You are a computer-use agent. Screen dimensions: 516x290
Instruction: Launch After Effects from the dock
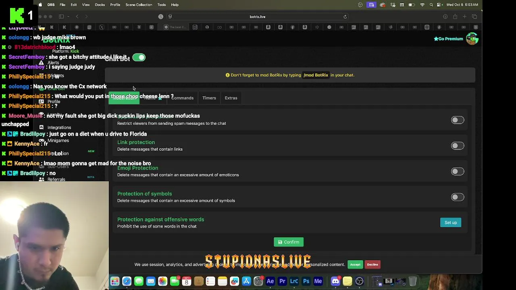pyautogui.click(x=270, y=281)
